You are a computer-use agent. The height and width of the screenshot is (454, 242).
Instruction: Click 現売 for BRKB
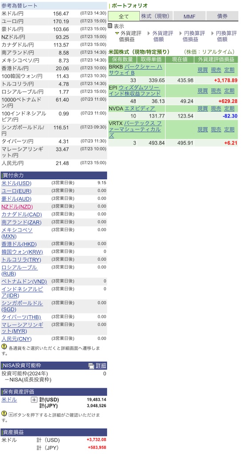216,70
